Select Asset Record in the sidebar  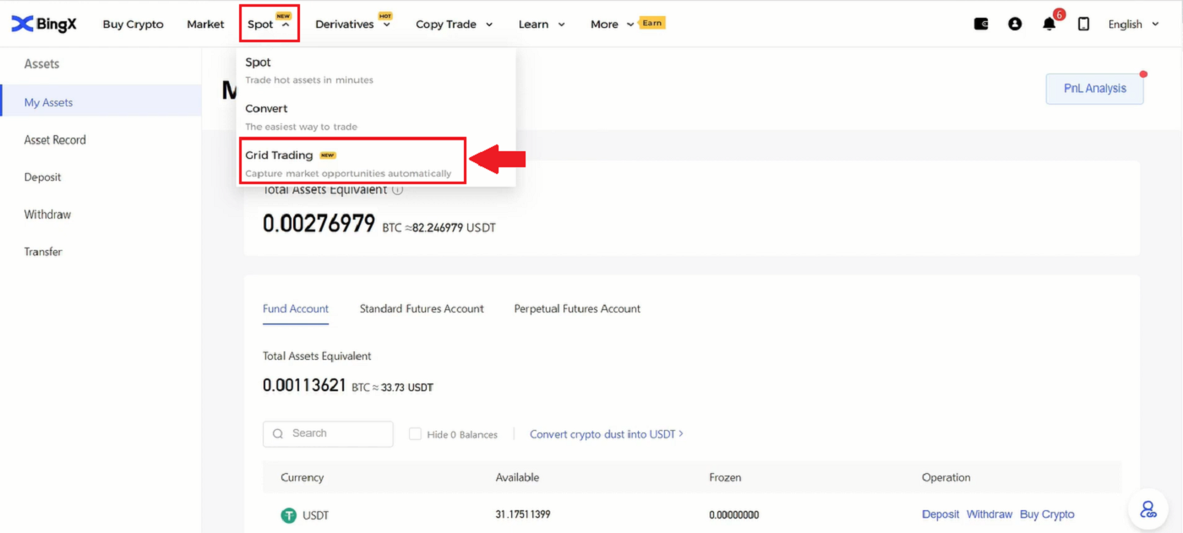tap(54, 139)
